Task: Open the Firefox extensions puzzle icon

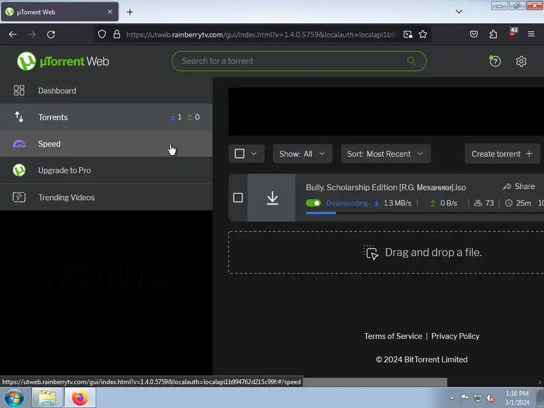Action: pos(493,34)
